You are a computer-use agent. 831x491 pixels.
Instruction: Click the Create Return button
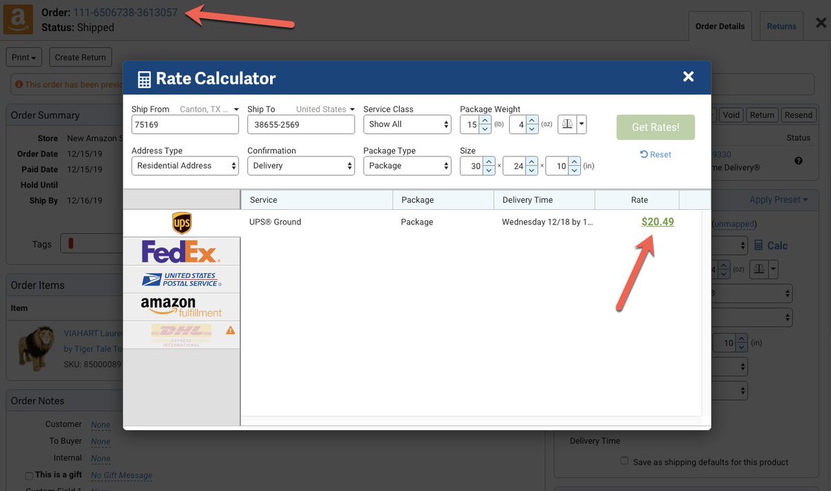coord(80,57)
